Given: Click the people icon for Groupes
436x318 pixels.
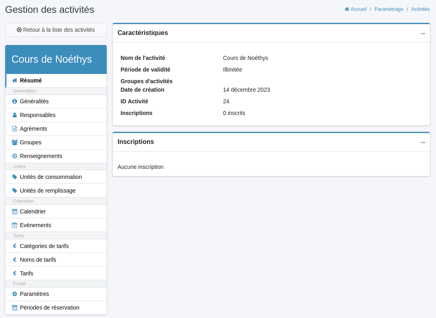Looking at the screenshot, I should 14,142.
